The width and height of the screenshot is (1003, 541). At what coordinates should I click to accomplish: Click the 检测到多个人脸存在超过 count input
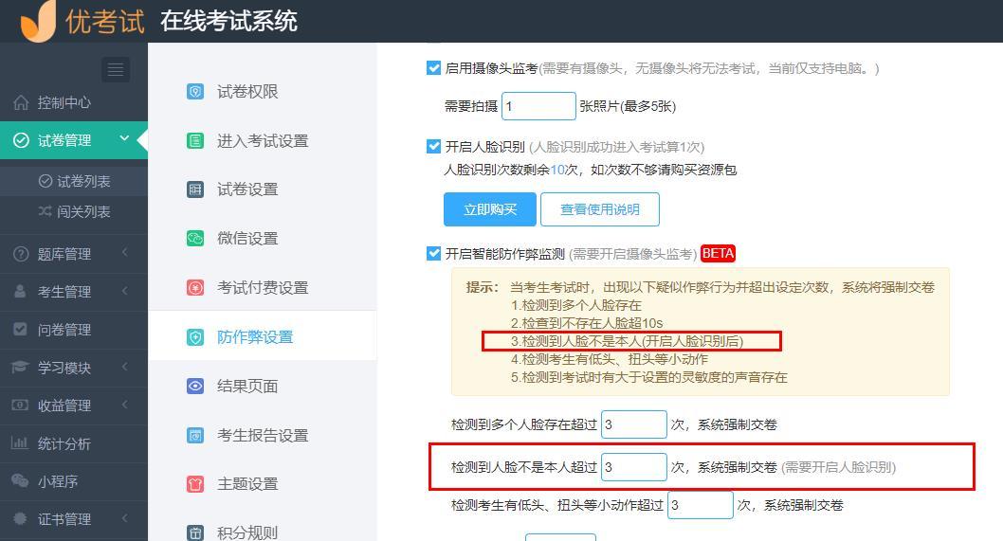[634, 424]
